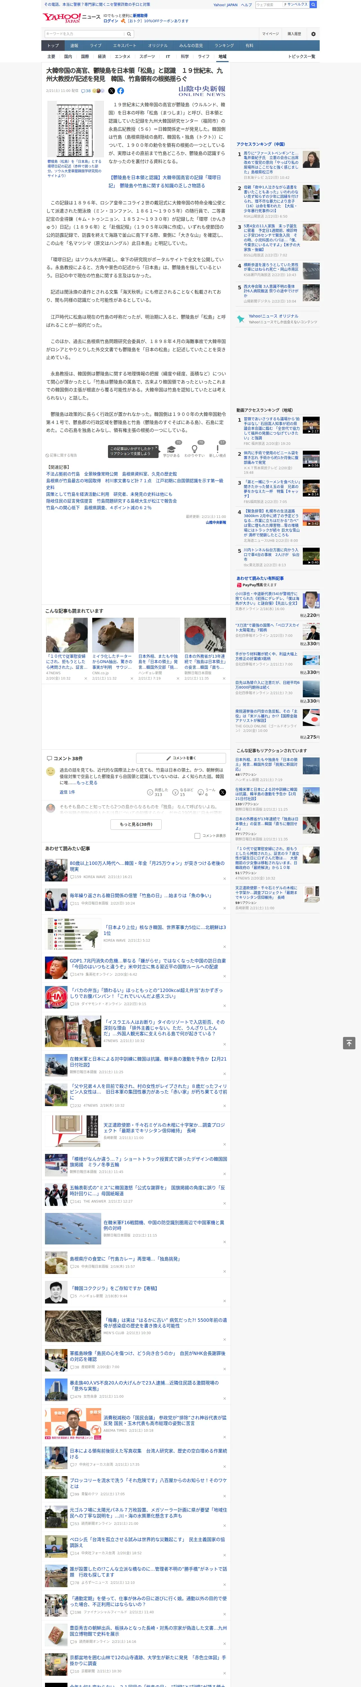This screenshot has height=1687, width=361.
Task: Open 購入履歴 link
Action: coord(294,33)
